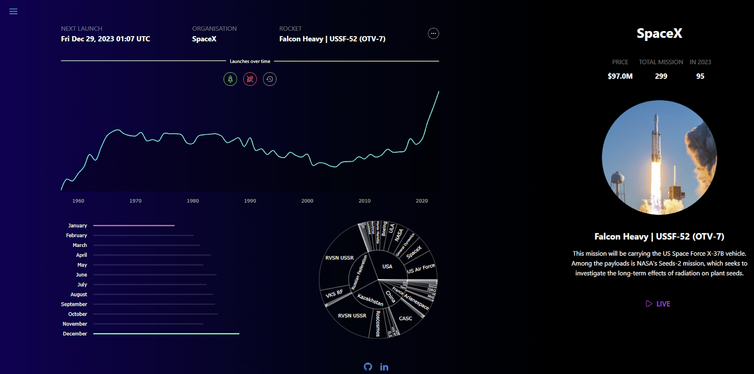
Task: Click the Falcon Heavy launch photo
Action: click(659, 158)
